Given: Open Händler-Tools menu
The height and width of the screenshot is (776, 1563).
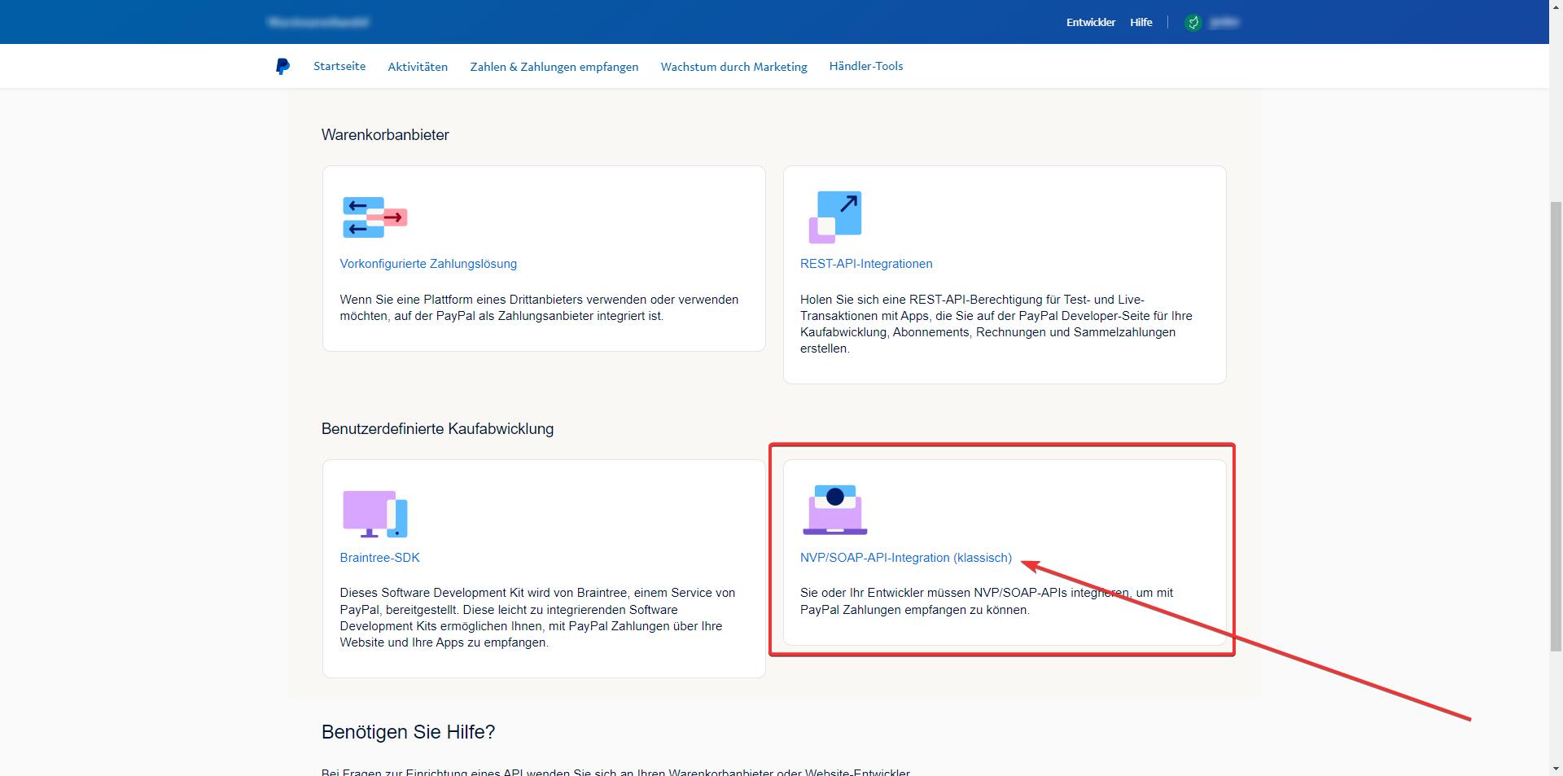Looking at the screenshot, I should (865, 66).
